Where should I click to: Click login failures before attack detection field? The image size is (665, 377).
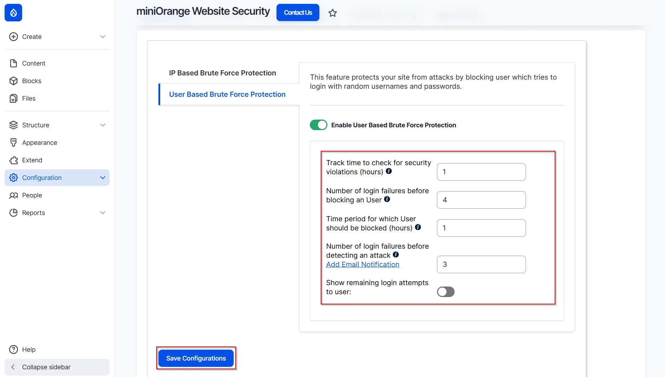pyautogui.click(x=481, y=264)
